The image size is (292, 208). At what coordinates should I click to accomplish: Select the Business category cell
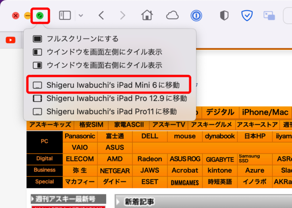tap(44, 170)
